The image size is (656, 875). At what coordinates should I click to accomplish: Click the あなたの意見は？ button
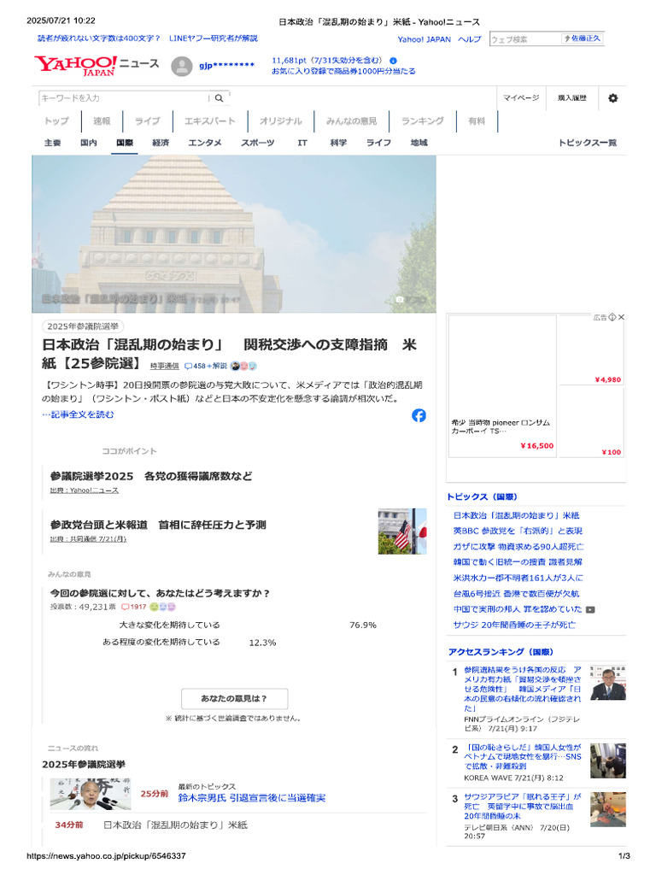tap(234, 699)
